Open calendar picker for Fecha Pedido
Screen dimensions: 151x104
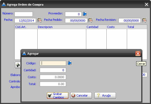tap(91, 20)
